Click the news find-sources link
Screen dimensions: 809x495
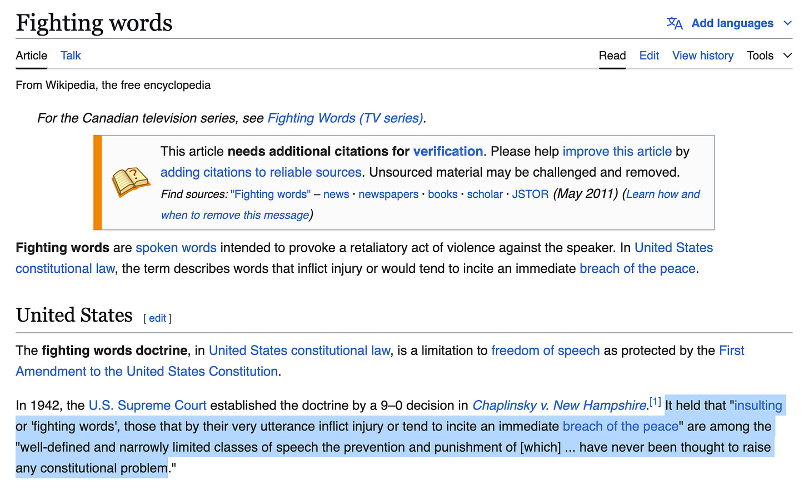336,194
